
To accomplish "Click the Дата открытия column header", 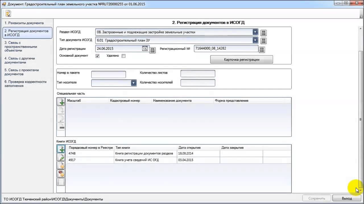I will (189, 148).
